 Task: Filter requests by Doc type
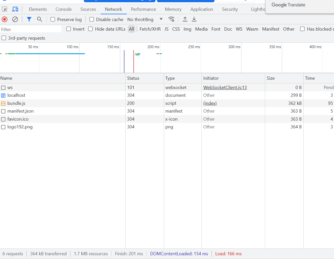(228, 29)
